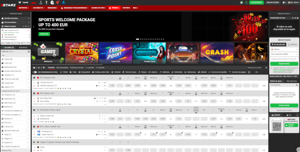Switch to the Recomendados tab
This screenshot has width=300, height=152.
tap(62, 68)
